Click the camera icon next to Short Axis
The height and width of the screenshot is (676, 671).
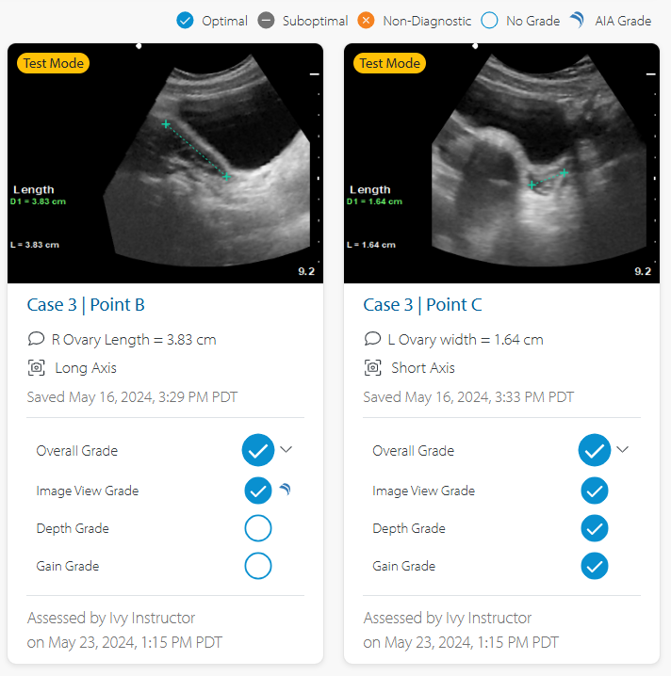(373, 368)
